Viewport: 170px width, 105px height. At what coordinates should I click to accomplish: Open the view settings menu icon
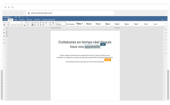coord(166,20)
